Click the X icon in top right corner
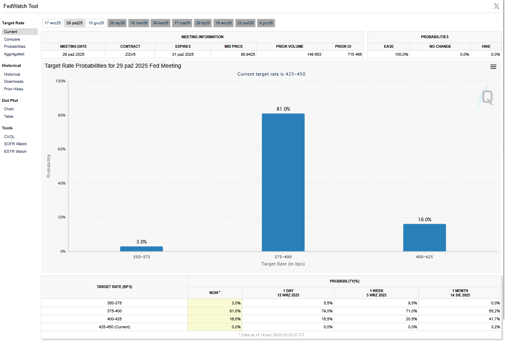The image size is (507, 341). (496, 6)
